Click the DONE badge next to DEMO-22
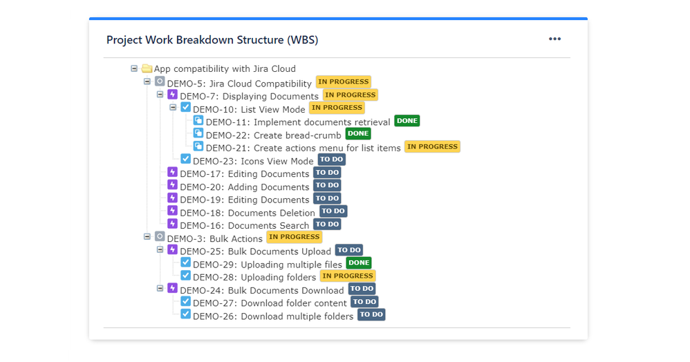690x362 pixels. (358, 133)
